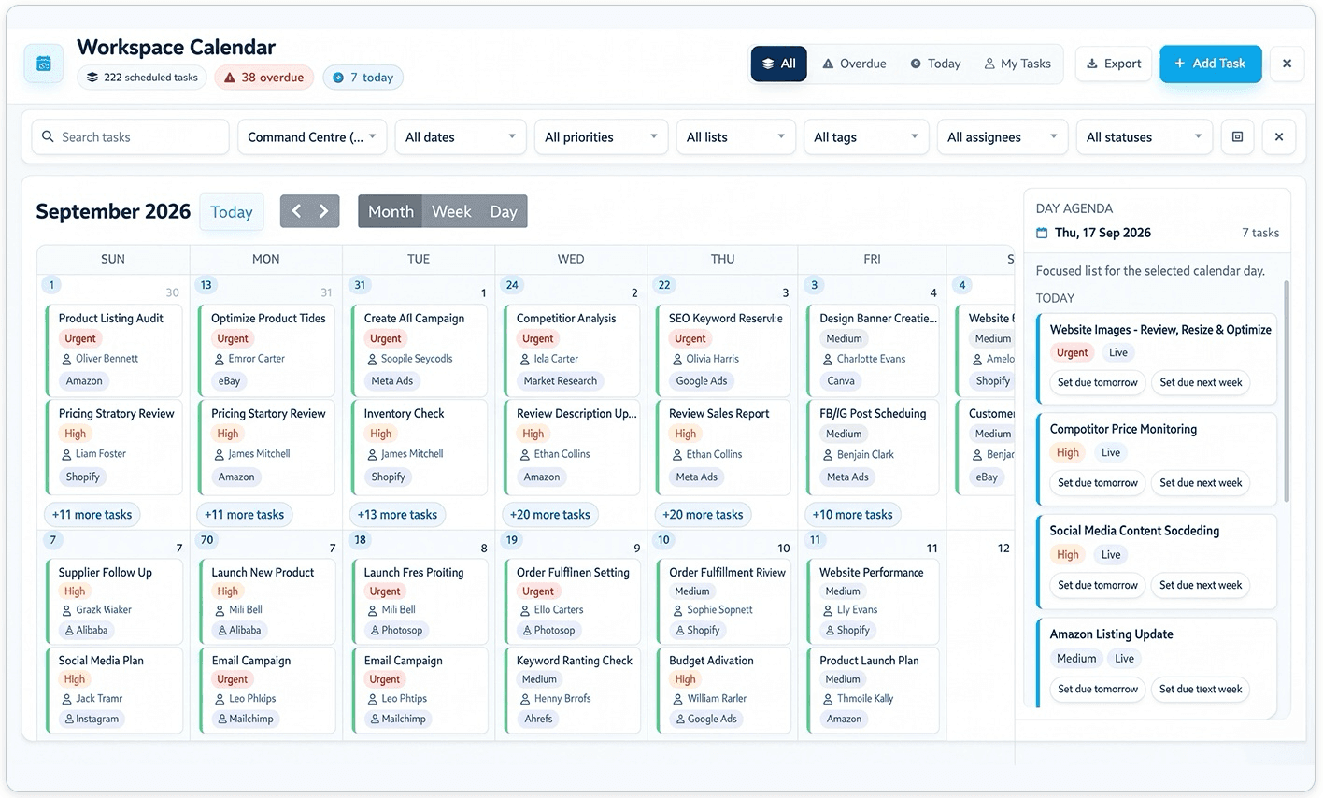Image resolution: width=1323 pixels, height=798 pixels.
Task: Select the Month view tab
Action: pos(391,211)
